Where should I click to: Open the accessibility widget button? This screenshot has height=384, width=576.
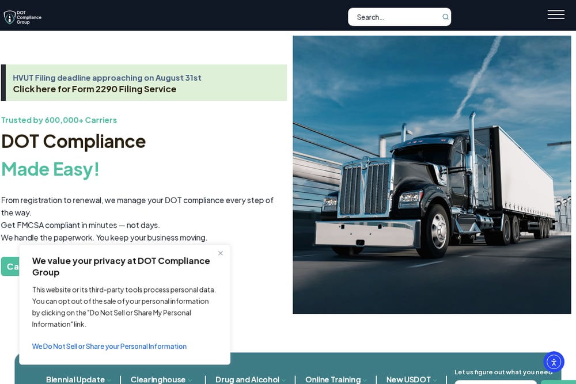point(554,362)
